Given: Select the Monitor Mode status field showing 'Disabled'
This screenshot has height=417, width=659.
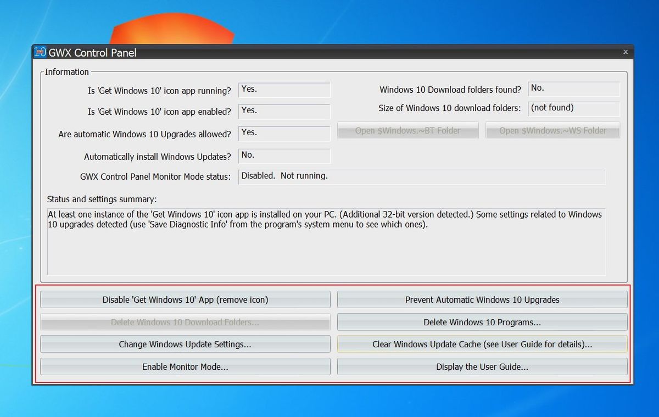Looking at the screenshot, I should tap(422, 176).
